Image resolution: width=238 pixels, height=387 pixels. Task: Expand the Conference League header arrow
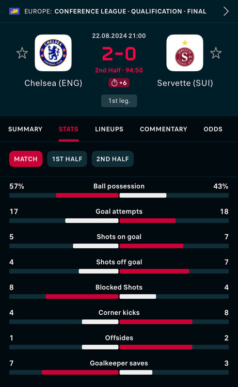226,11
